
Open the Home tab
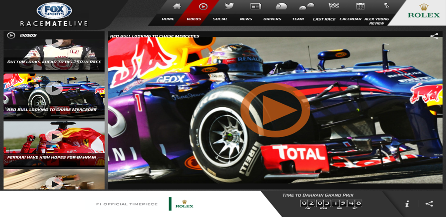click(x=168, y=19)
